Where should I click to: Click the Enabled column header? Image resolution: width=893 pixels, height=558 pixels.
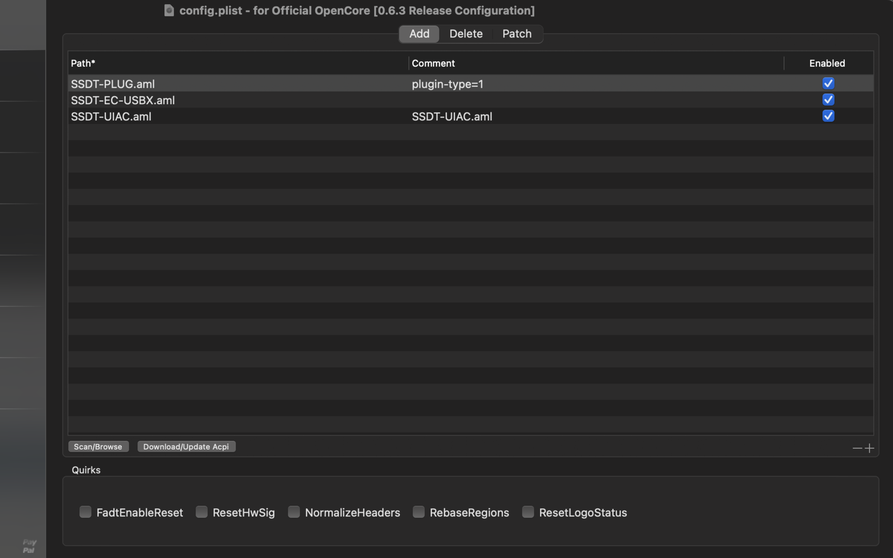click(827, 63)
